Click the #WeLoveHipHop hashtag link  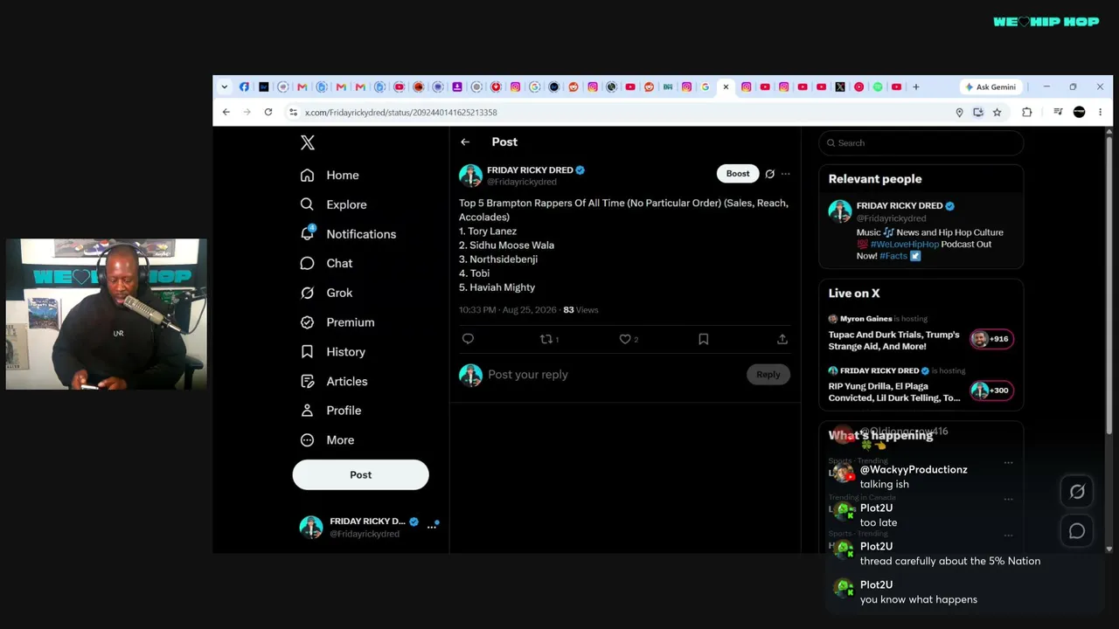point(904,245)
